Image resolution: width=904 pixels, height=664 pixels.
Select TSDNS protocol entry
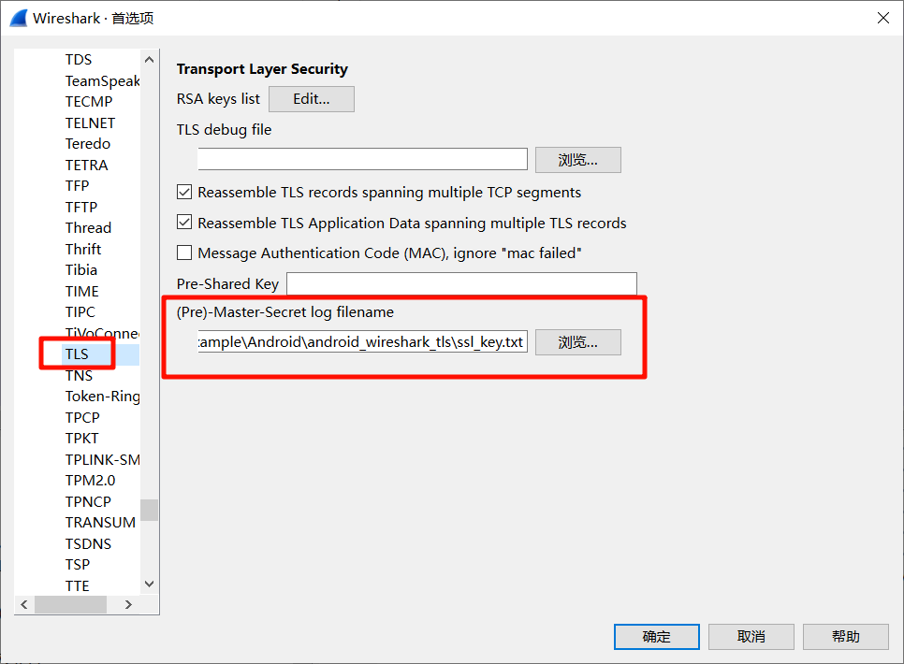point(88,543)
